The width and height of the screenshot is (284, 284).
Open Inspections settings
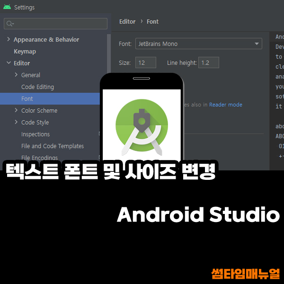(x=35, y=134)
